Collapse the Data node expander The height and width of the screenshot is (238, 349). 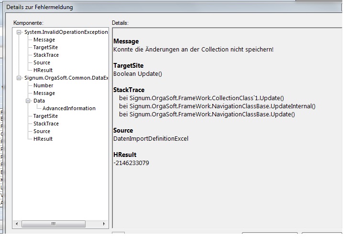tap(28, 101)
